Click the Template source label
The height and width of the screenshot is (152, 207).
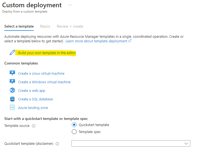click(17, 126)
